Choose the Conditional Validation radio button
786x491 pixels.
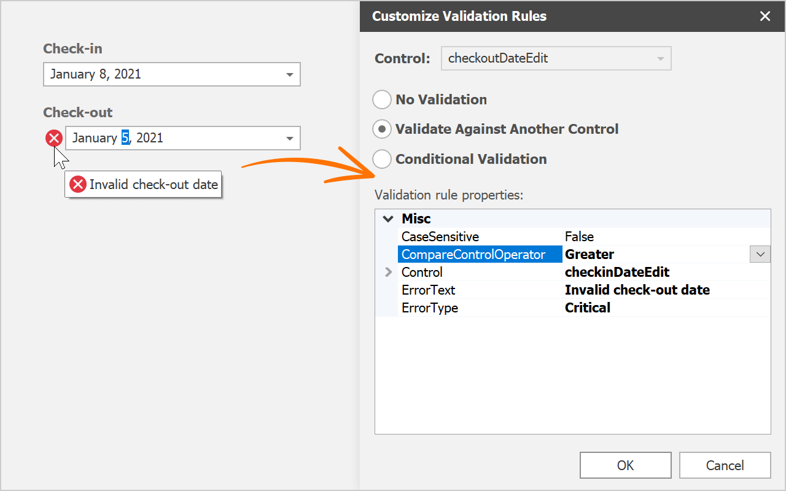click(382, 159)
